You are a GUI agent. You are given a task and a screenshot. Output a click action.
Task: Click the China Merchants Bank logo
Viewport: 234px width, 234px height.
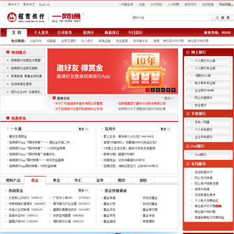[x=25, y=17]
